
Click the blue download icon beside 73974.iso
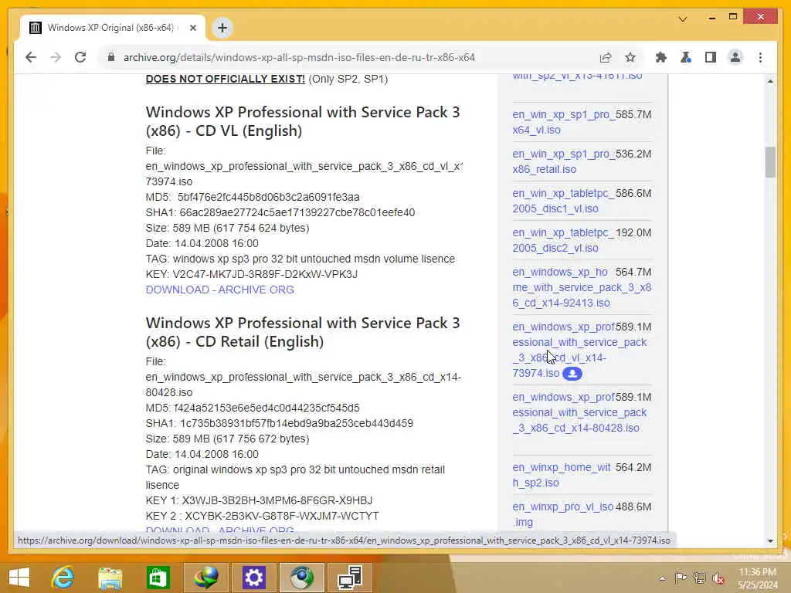click(572, 374)
